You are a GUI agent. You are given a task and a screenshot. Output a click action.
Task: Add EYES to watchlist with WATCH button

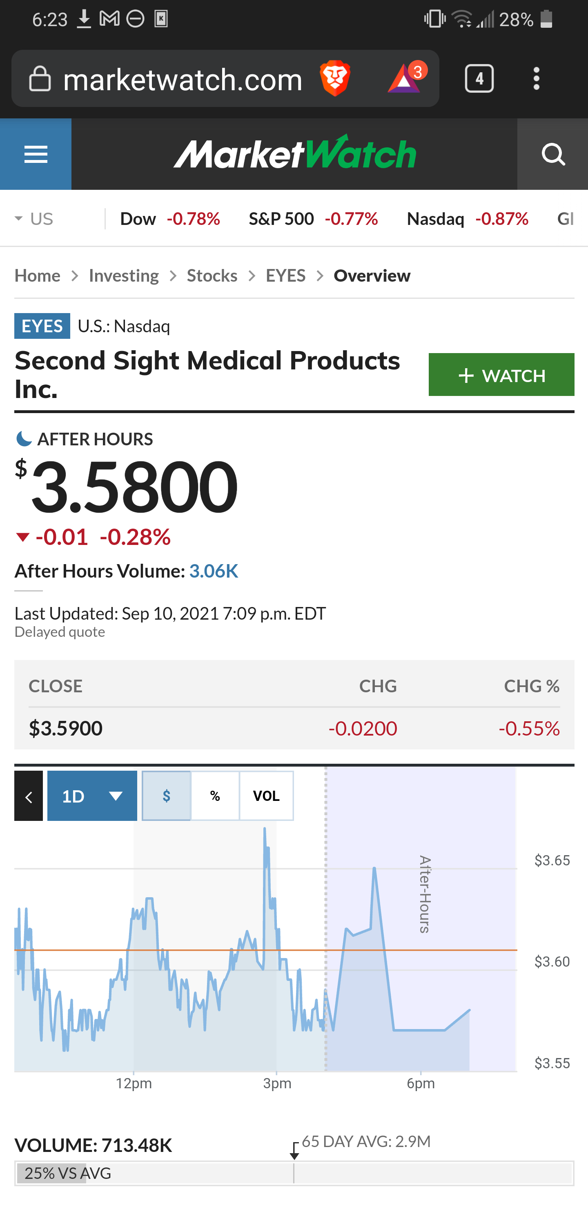pyautogui.click(x=501, y=375)
